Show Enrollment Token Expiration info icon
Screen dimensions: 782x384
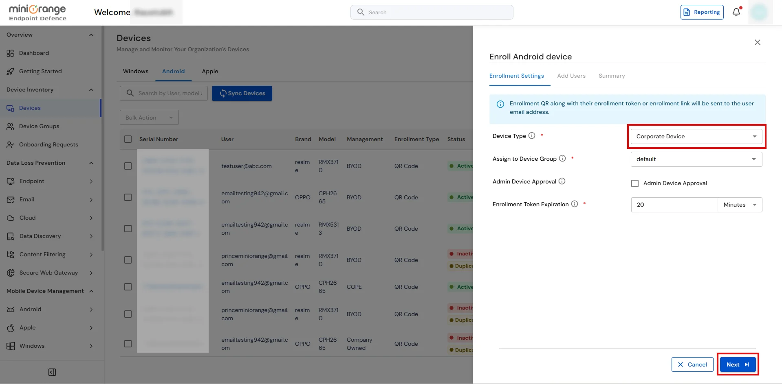(575, 204)
